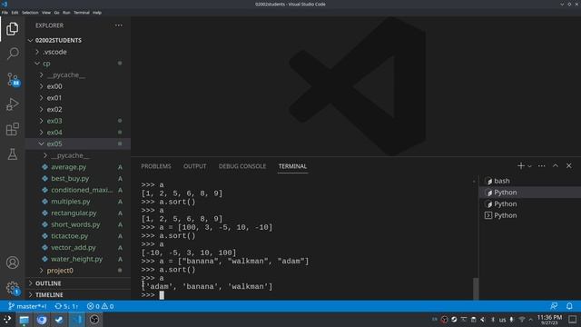Open average.py file
This screenshot has height=327, width=581.
point(69,167)
